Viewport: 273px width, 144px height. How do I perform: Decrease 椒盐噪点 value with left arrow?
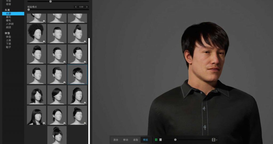click(x=76, y=7)
